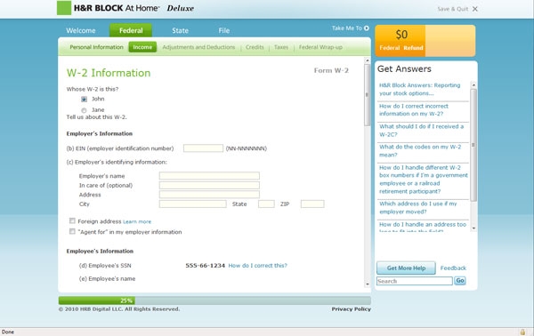
Task: Open the Welcome tab
Action: click(81, 30)
